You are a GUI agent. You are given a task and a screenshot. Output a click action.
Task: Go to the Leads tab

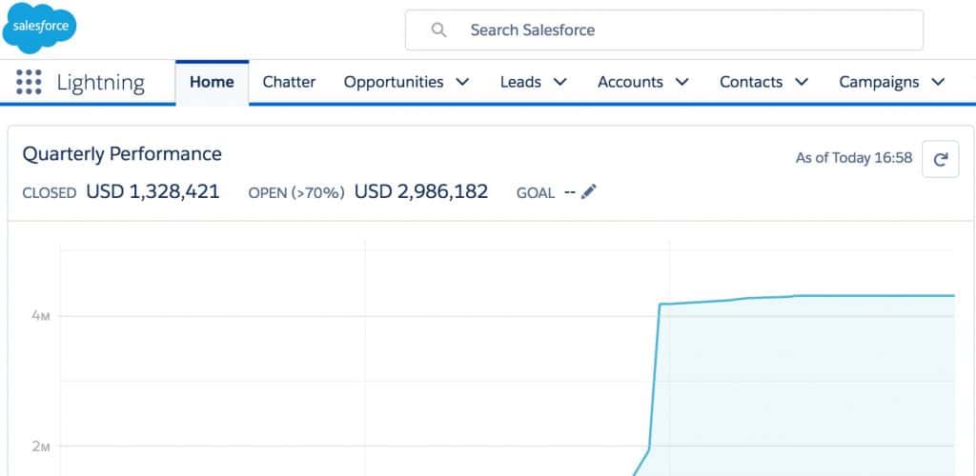(x=520, y=82)
